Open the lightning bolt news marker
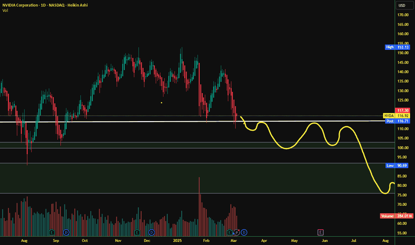The height and width of the screenshot is (245, 415). 236,233
